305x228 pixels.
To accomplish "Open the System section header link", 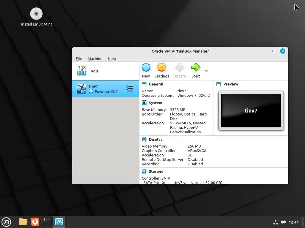I will tap(155, 103).
